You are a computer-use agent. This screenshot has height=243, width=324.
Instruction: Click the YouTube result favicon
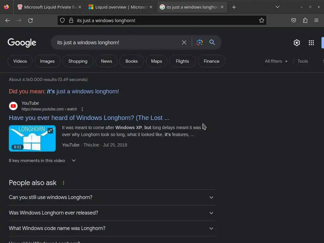13,106
